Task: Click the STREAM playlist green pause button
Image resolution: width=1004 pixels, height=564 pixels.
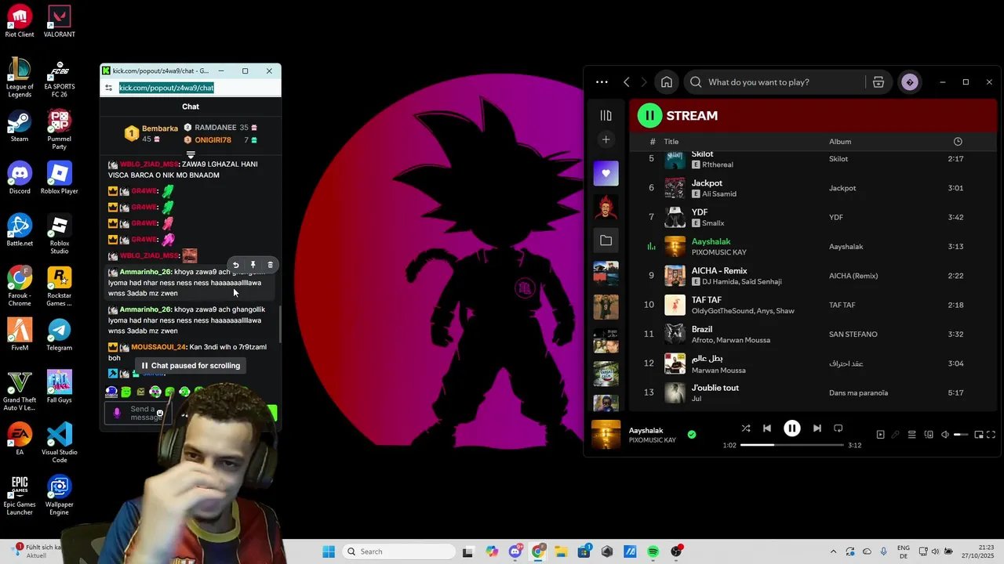Action: (649, 116)
